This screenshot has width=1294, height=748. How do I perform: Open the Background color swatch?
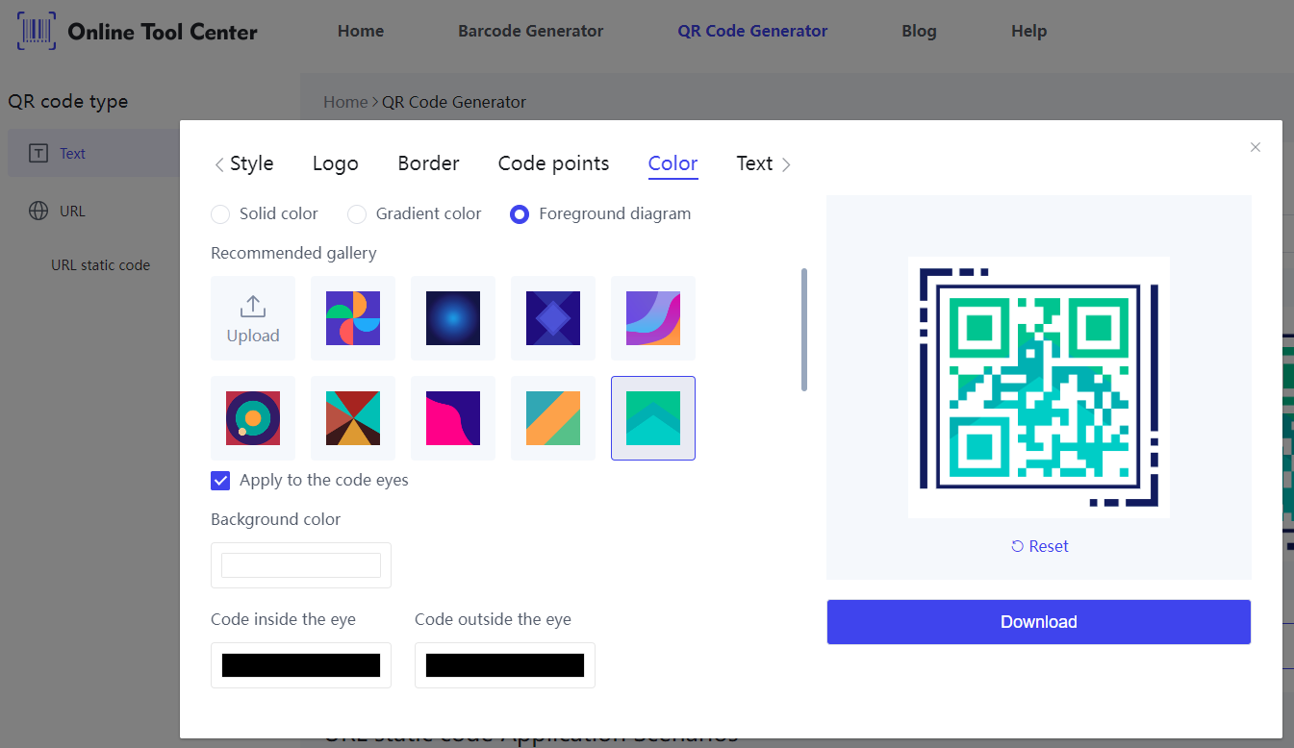(301, 565)
